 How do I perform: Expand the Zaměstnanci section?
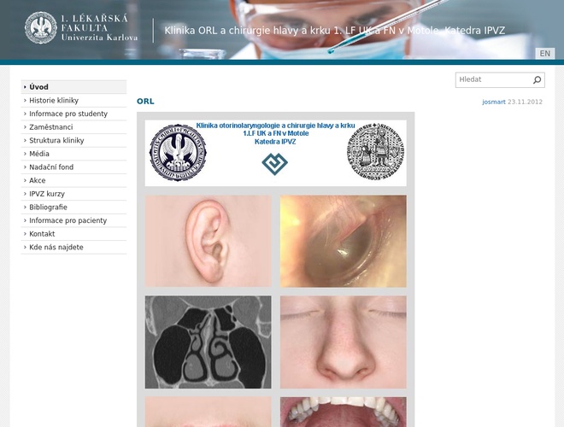coord(51,127)
